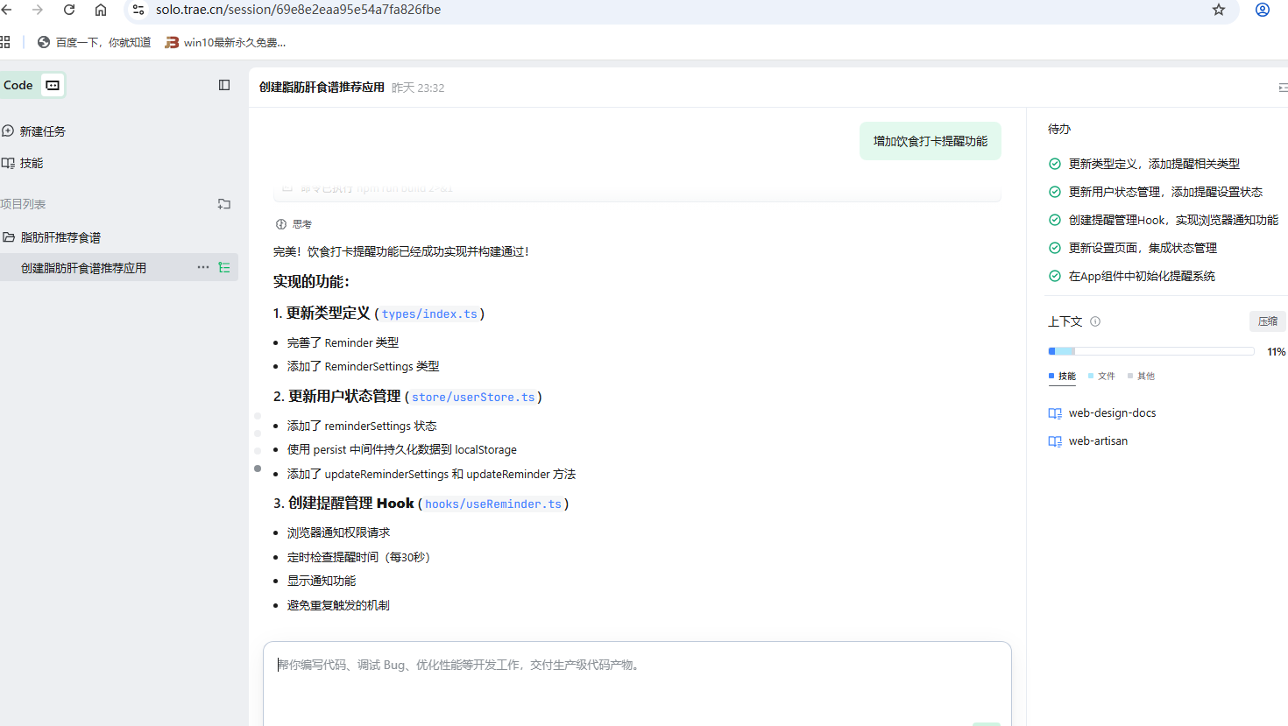The width and height of the screenshot is (1288, 726).
Task: Collapse the left sidebar panel icon
Action: 224,85
